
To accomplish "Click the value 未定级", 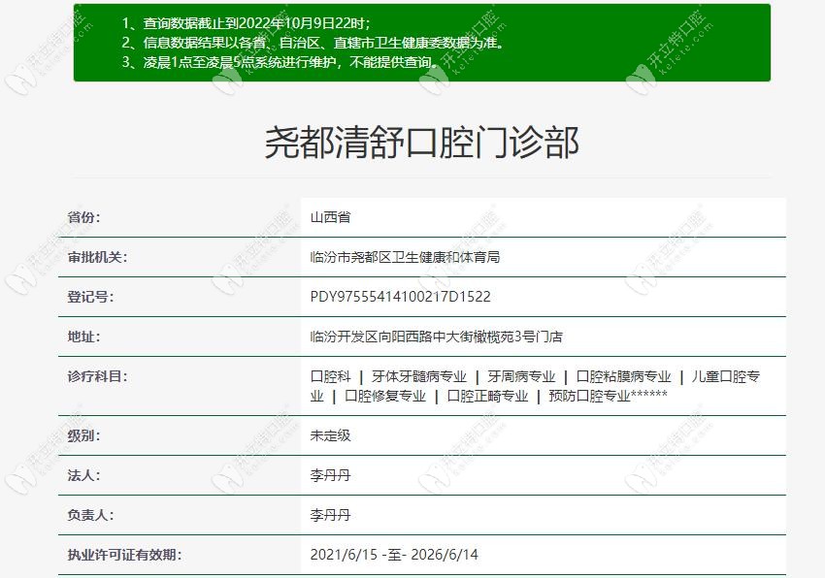I will (330, 436).
